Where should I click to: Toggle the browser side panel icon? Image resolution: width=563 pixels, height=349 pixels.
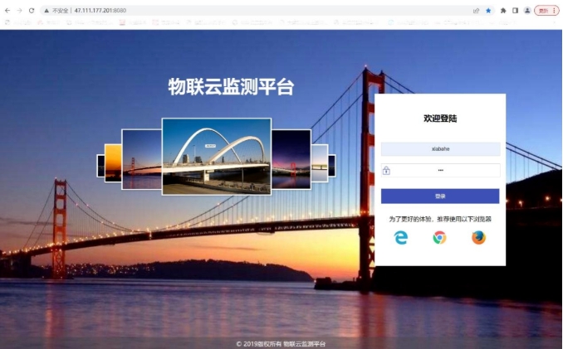(515, 10)
